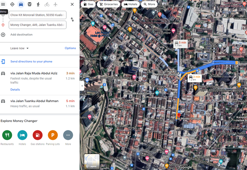Collapse the side panel arrow
The width and height of the screenshot is (247, 170).
(82, 86)
